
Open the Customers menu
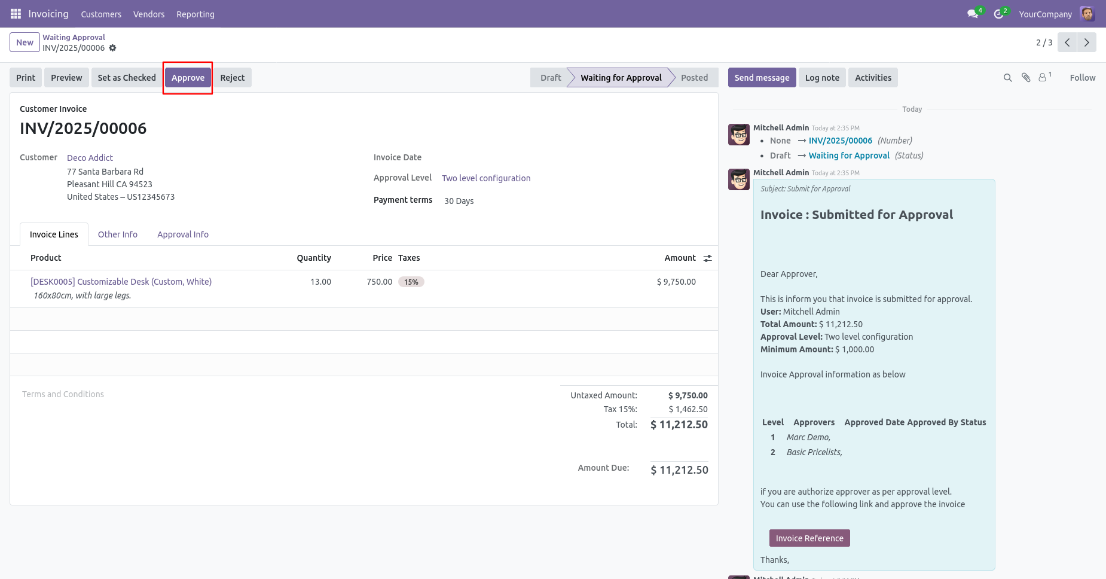coord(101,14)
